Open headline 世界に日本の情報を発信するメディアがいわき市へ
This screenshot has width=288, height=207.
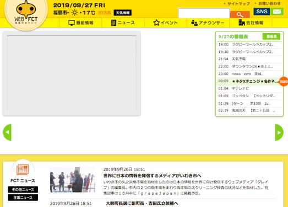[x=153, y=176]
